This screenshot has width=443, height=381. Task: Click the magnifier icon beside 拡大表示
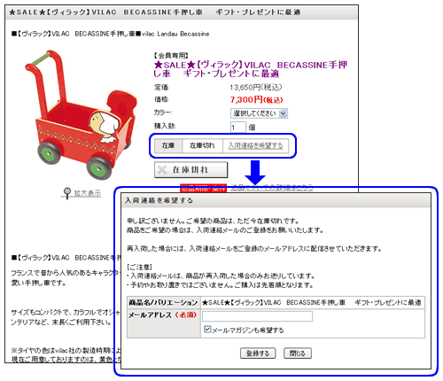click(x=67, y=193)
